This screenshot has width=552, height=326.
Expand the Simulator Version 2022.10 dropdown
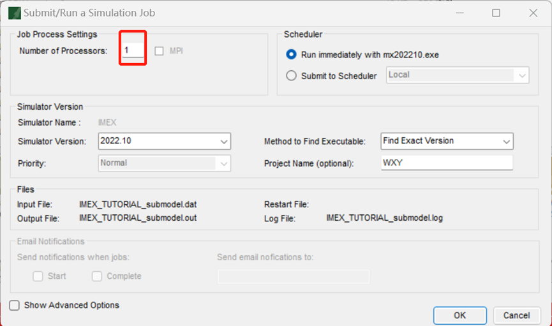[165, 141]
